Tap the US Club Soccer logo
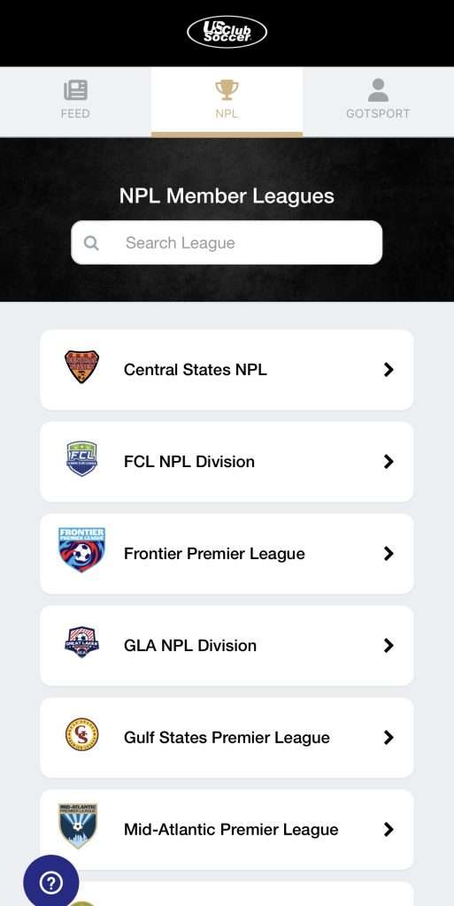454x906 pixels. tap(227, 33)
